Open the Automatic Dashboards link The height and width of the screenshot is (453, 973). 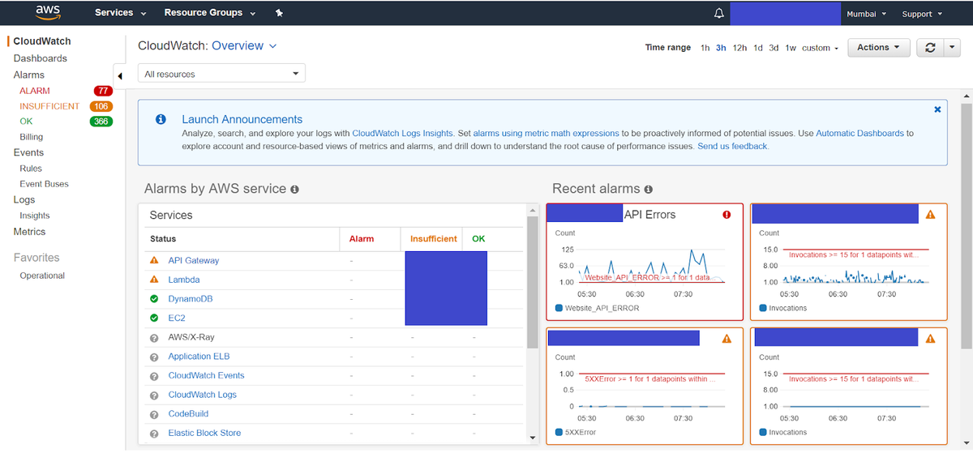click(861, 133)
